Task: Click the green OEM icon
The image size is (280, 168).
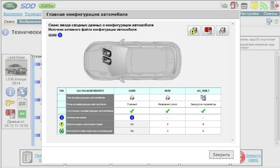Action: click(x=22, y=114)
